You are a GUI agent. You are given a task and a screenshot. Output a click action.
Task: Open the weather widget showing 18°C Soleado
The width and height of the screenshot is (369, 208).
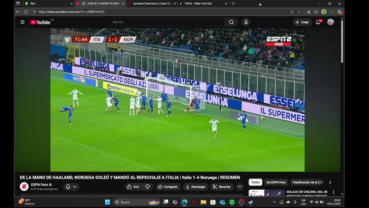(x=27, y=202)
